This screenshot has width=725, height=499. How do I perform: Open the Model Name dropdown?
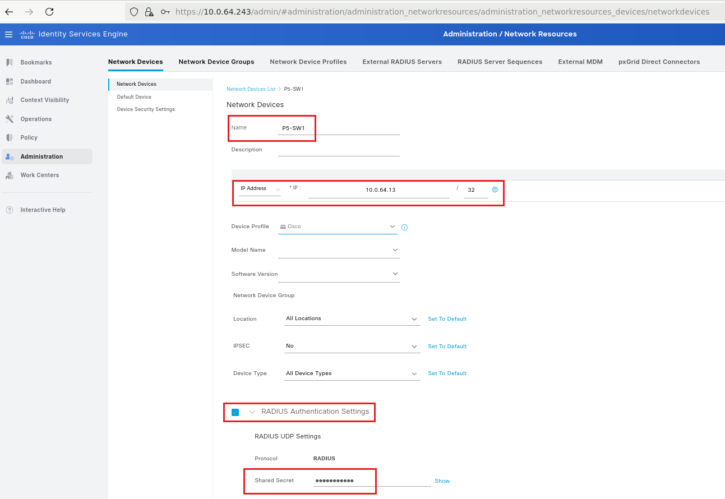(x=339, y=250)
